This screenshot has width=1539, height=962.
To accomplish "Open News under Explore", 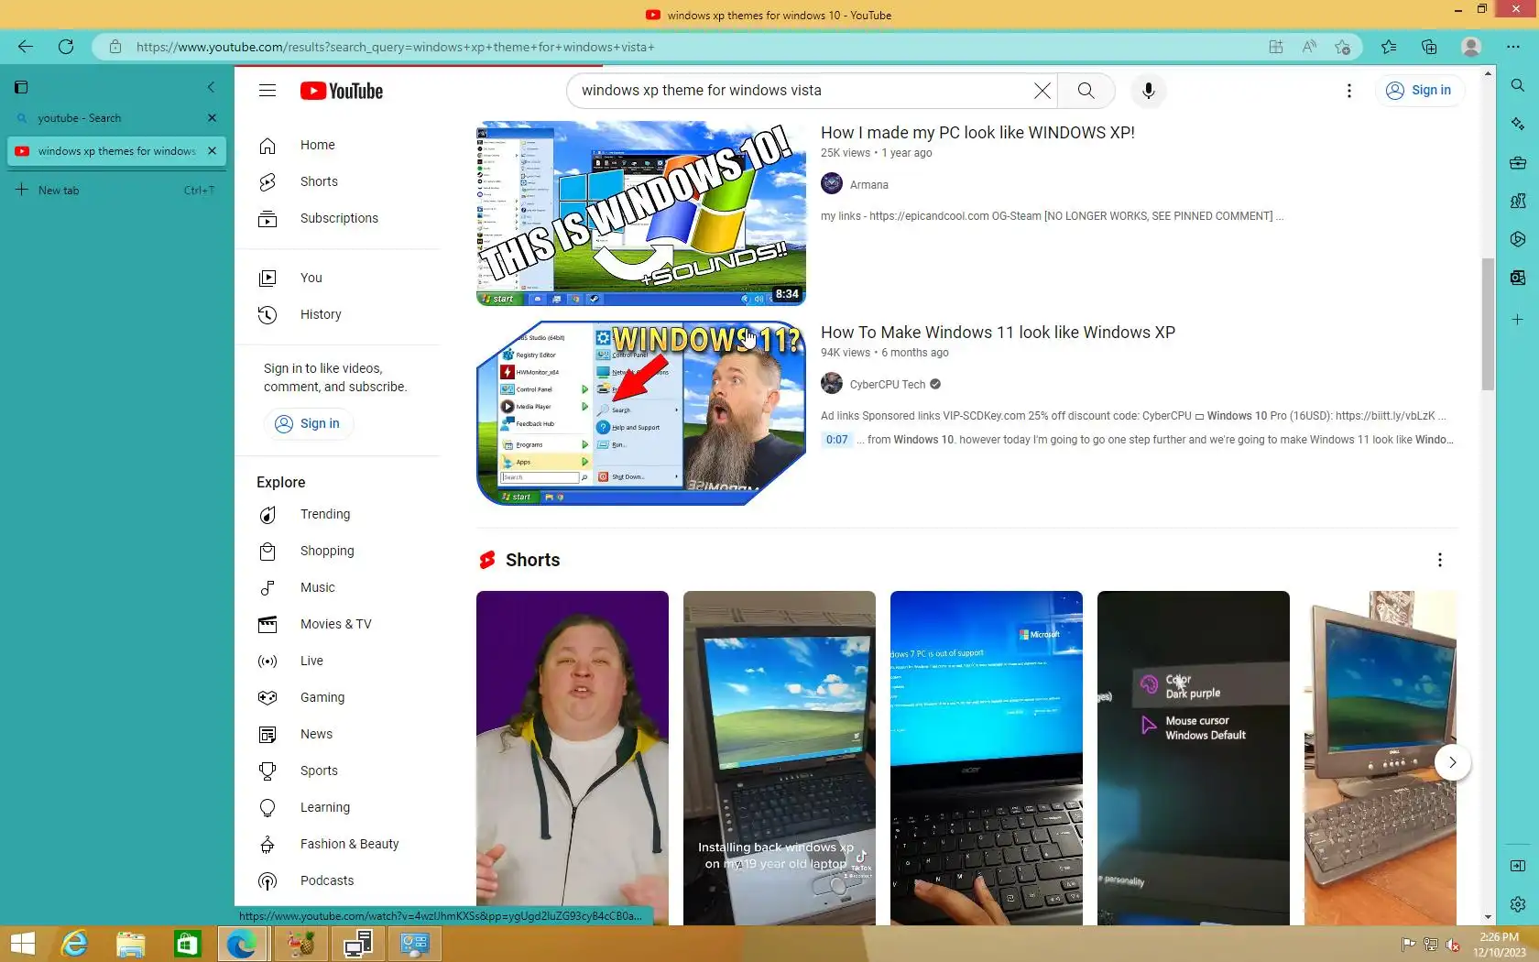I will point(337,734).
